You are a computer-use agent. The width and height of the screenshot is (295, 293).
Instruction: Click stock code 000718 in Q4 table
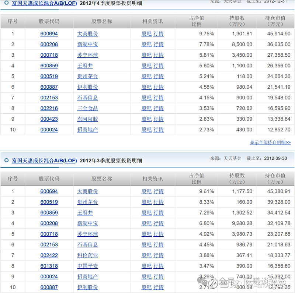point(49,55)
